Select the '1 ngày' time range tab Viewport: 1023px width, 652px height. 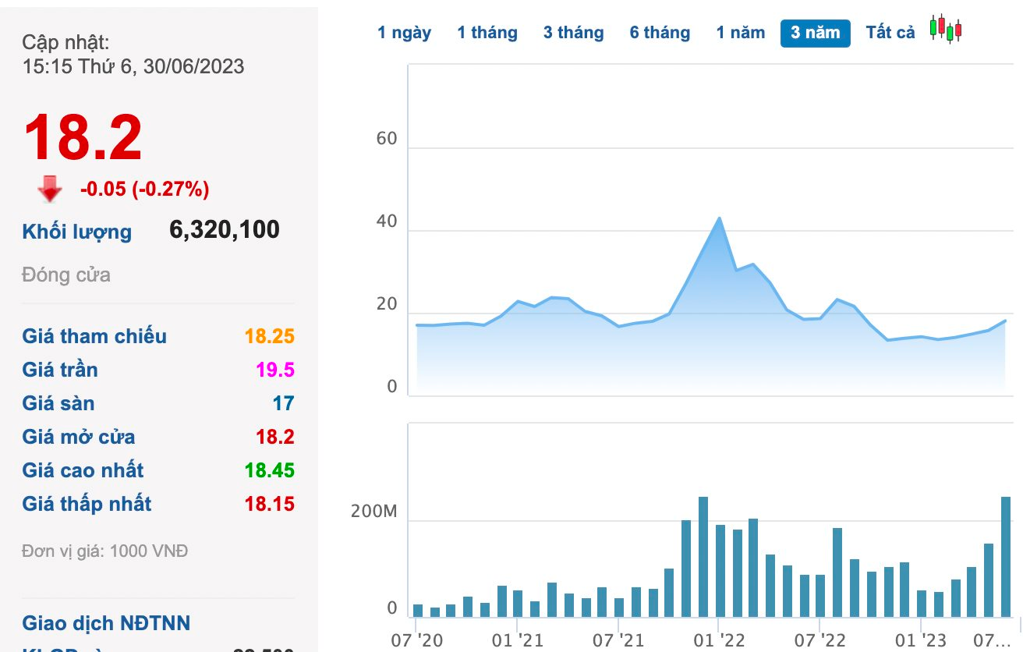(404, 33)
